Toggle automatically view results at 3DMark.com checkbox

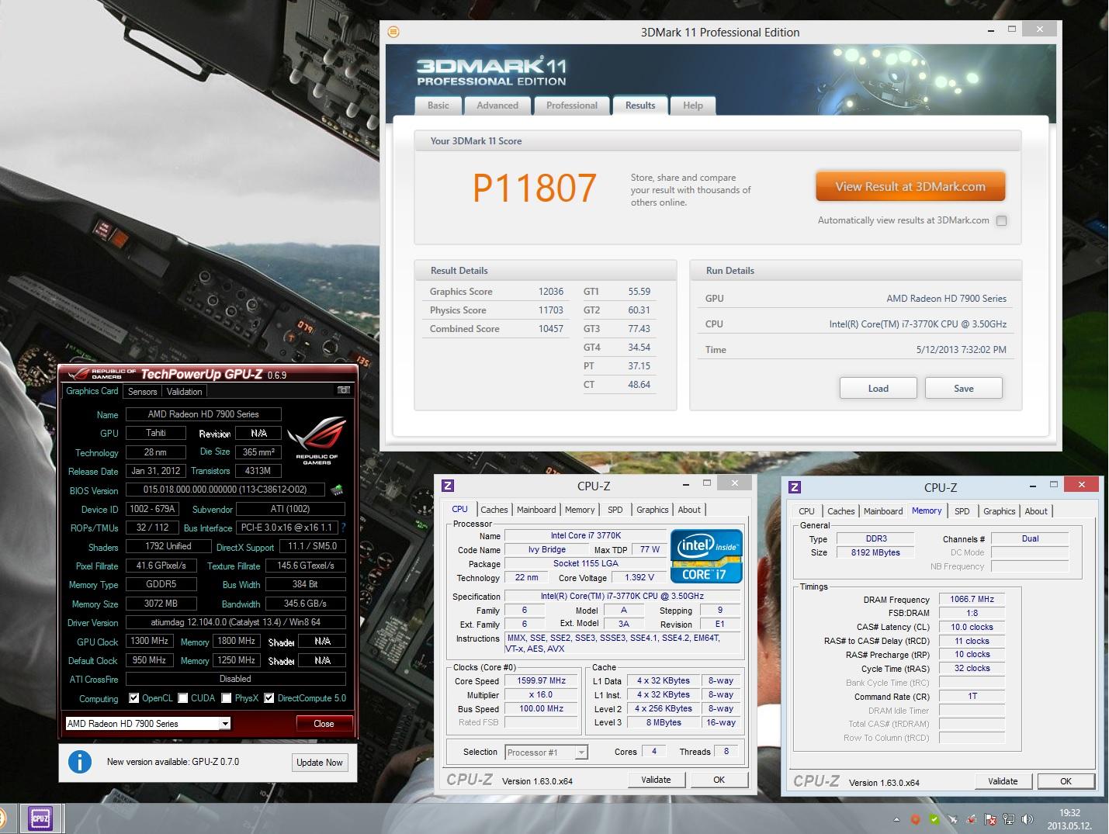click(x=1002, y=220)
